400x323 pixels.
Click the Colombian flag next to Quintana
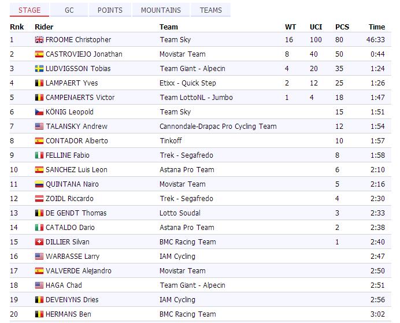[x=39, y=184]
